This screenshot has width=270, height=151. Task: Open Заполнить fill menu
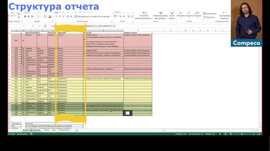[x=210, y=13]
